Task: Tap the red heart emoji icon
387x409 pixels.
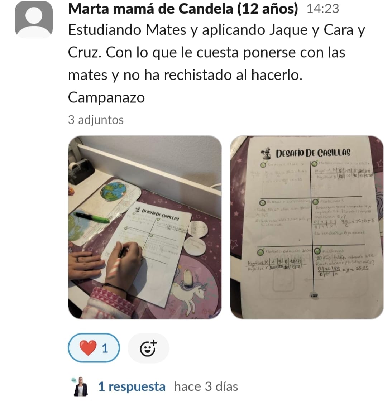Action: pyautogui.click(x=88, y=348)
